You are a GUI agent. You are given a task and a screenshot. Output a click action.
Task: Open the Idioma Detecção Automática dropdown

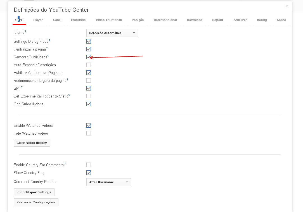[112, 33]
